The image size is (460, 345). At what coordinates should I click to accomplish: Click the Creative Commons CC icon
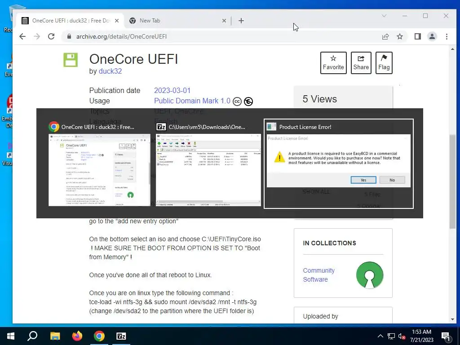(237, 102)
